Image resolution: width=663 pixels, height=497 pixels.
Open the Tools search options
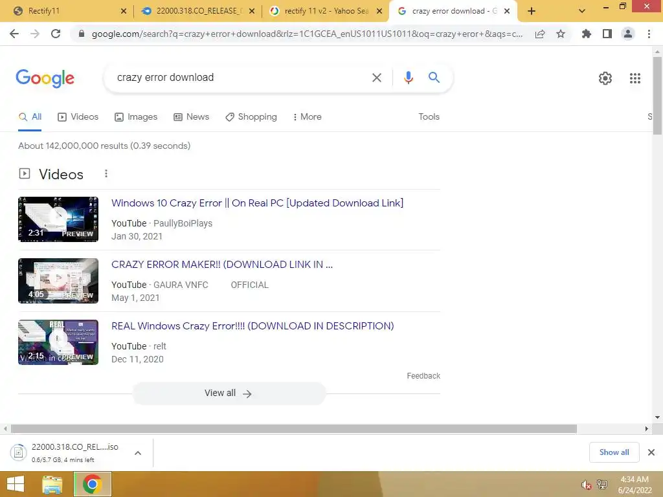(x=429, y=117)
